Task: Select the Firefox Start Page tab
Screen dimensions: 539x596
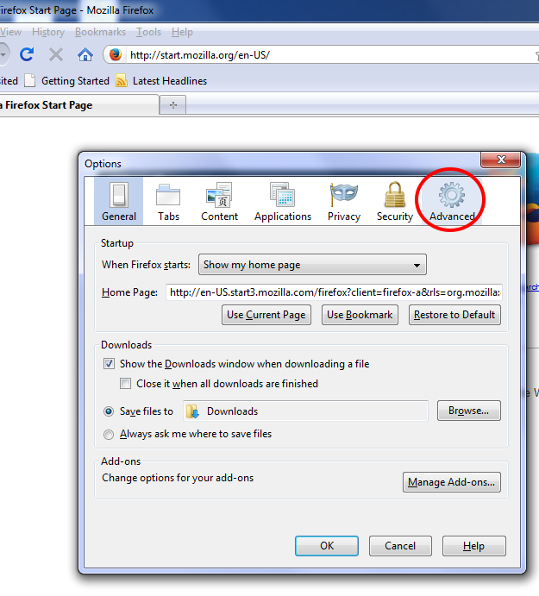Action: (78, 105)
